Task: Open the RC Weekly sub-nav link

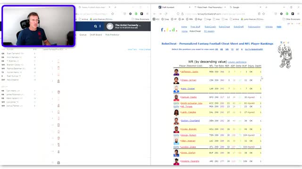Action: coord(209,31)
